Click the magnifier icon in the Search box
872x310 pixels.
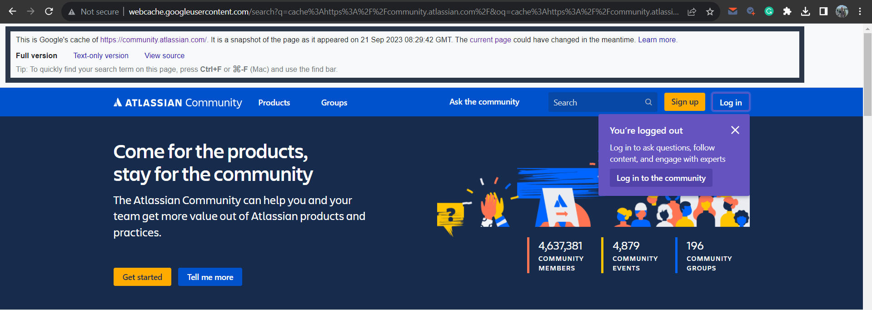[x=648, y=102]
